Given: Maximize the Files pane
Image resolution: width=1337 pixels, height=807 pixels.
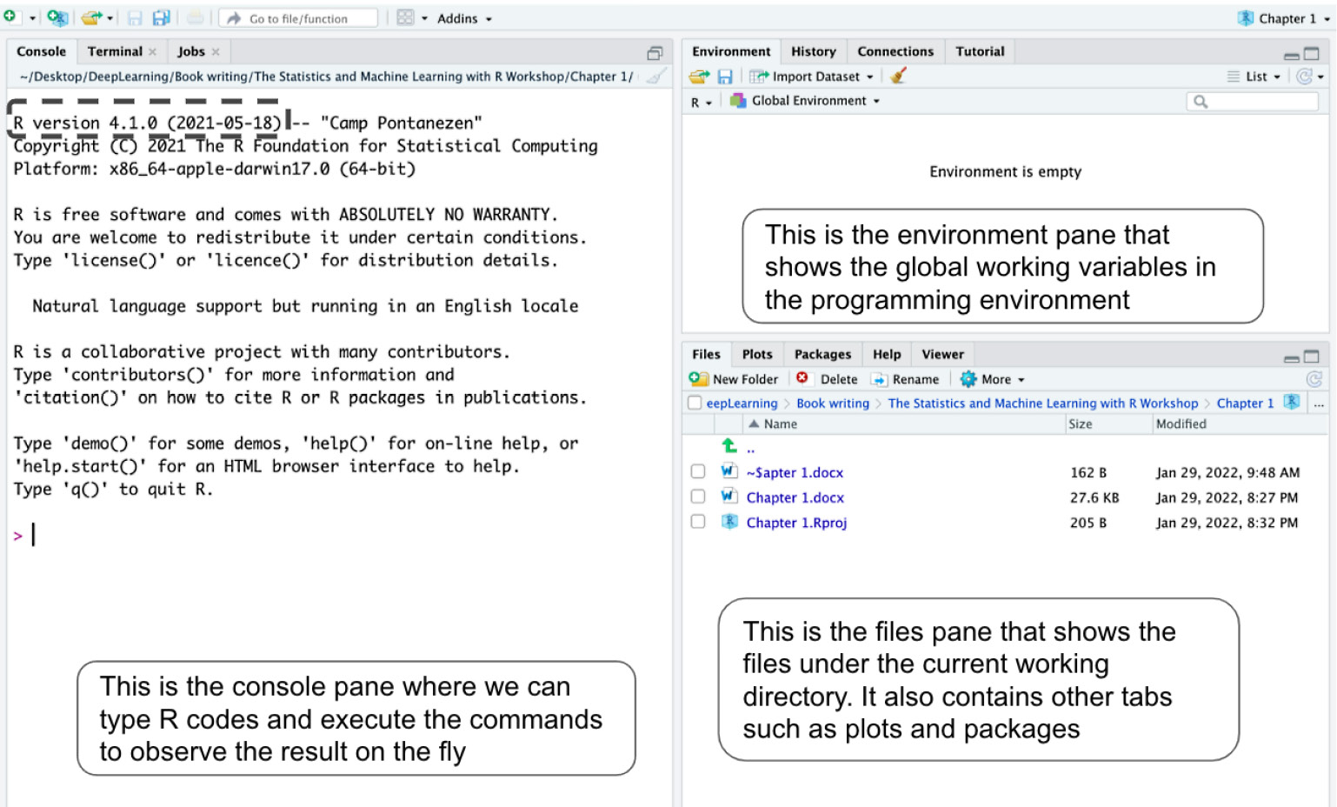Looking at the screenshot, I should click(1312, 357).
